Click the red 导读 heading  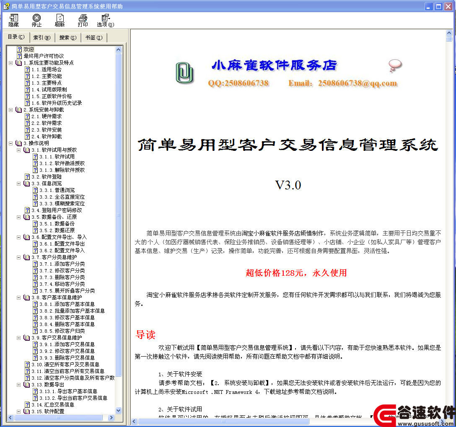145,334
